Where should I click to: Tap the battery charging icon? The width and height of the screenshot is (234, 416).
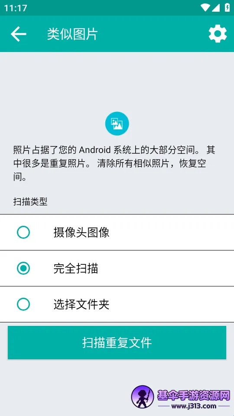pyautogui.click(x=227, y=7)
